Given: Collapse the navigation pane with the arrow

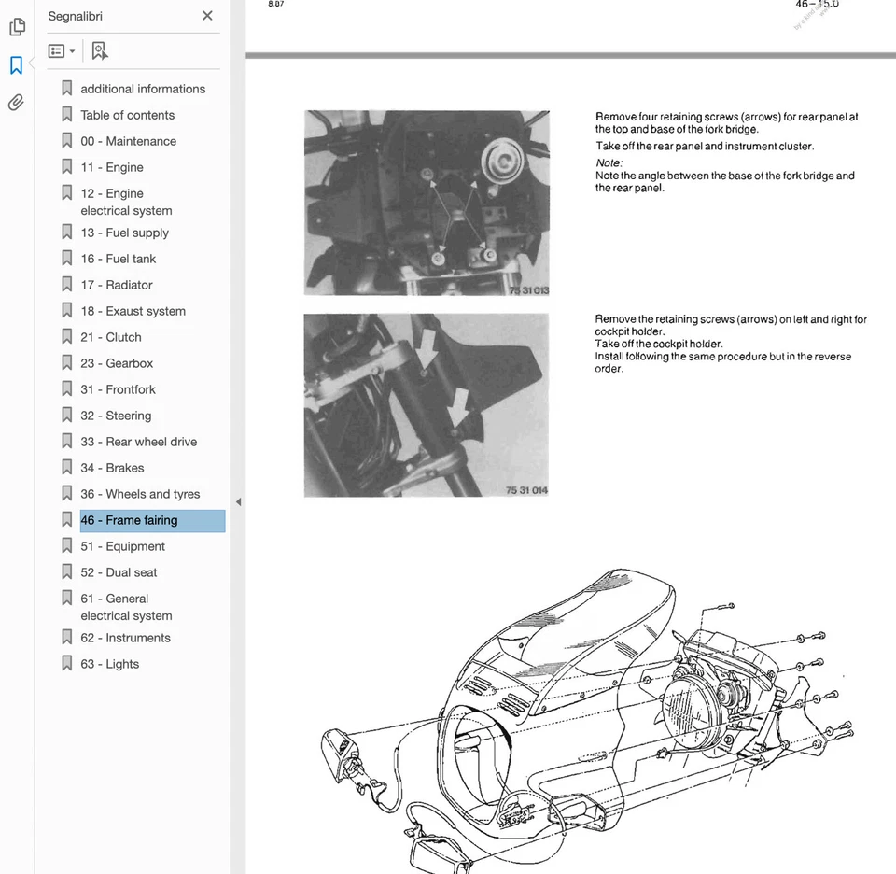Looking at the screenshot, I should tap(239, 501).
